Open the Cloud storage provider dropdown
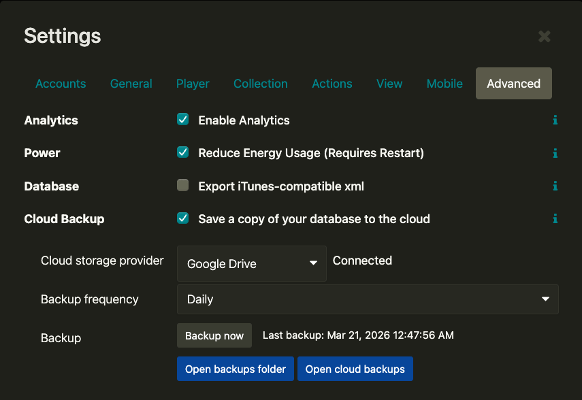582x400 pixels. [x=252, y=263]
